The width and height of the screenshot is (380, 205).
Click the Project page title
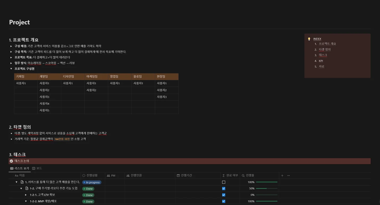(19, 22)
